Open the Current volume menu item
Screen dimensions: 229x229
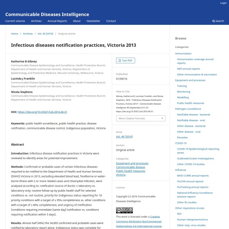click(x=15, y=21)
